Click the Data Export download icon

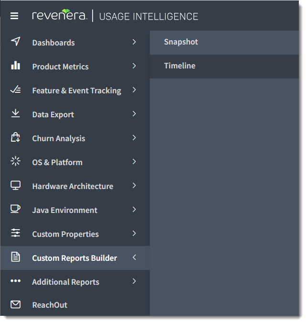click(15, 113)
